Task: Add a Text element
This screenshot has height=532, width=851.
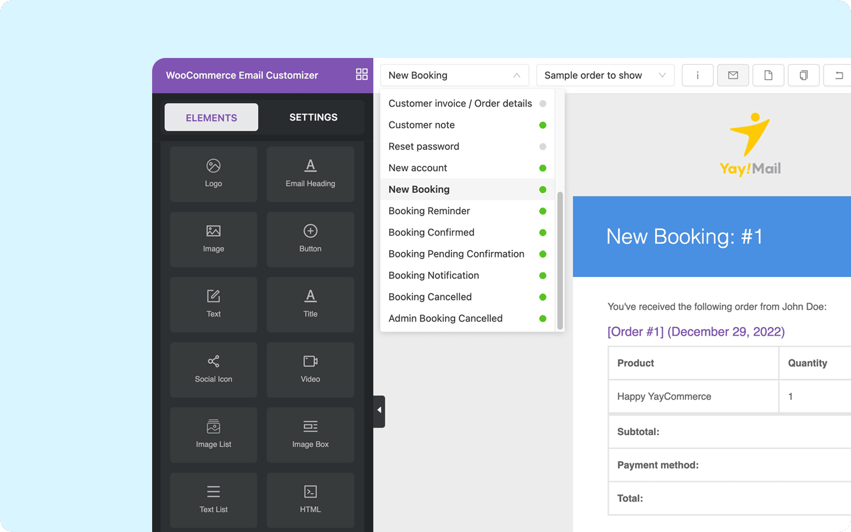Action: click(213, 304)
